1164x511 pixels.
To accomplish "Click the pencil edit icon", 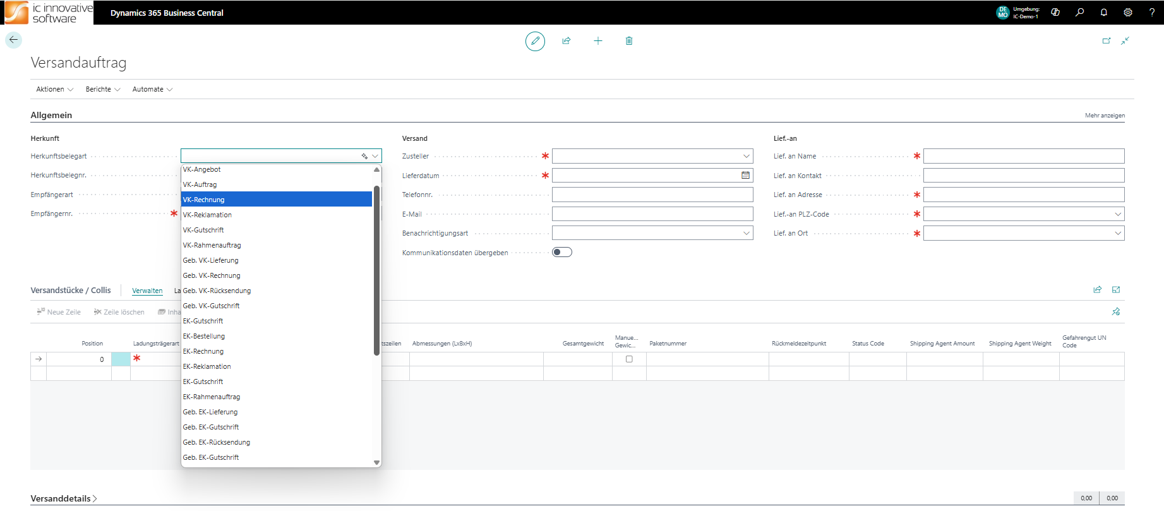I will point(535,41).
